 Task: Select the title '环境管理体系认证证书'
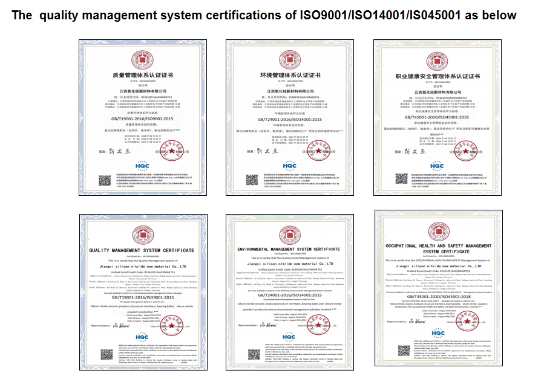pyautogui.click(x=290, y=75)
